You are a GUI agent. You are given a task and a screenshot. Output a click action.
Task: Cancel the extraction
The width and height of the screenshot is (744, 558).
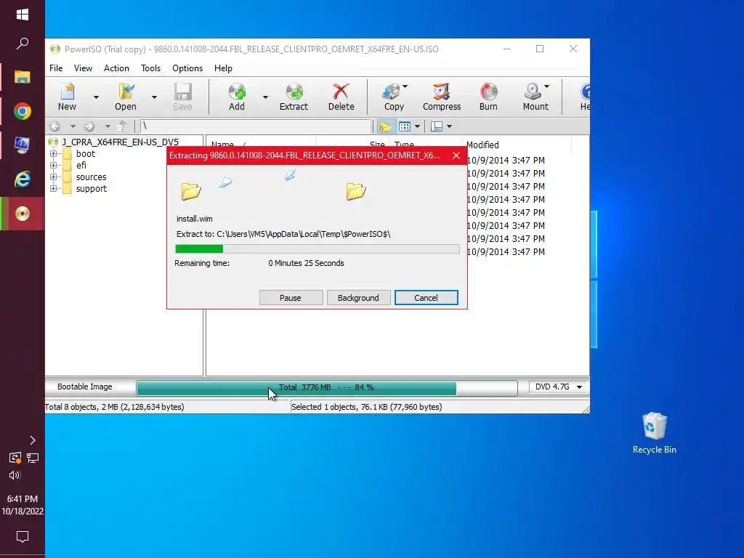426,297
